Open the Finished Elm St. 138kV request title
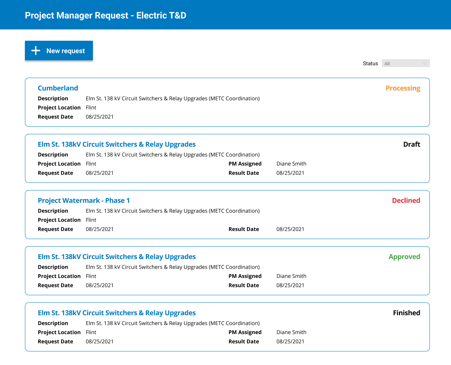Image resolution: width=451 pixels, height=365 pixels. pos(116,313)
